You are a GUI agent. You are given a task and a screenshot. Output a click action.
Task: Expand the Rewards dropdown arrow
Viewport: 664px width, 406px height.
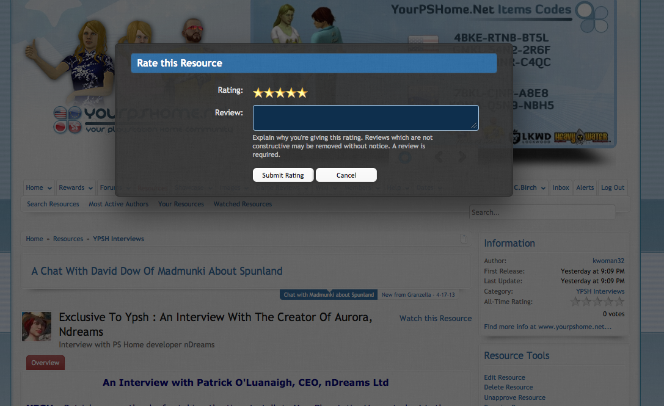pyautogui.click(x=90, y=188)
